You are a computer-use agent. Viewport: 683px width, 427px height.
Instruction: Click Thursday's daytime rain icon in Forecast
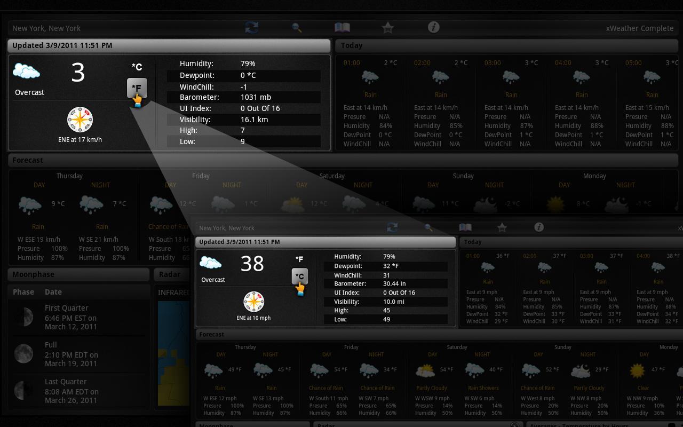point(30,205)
